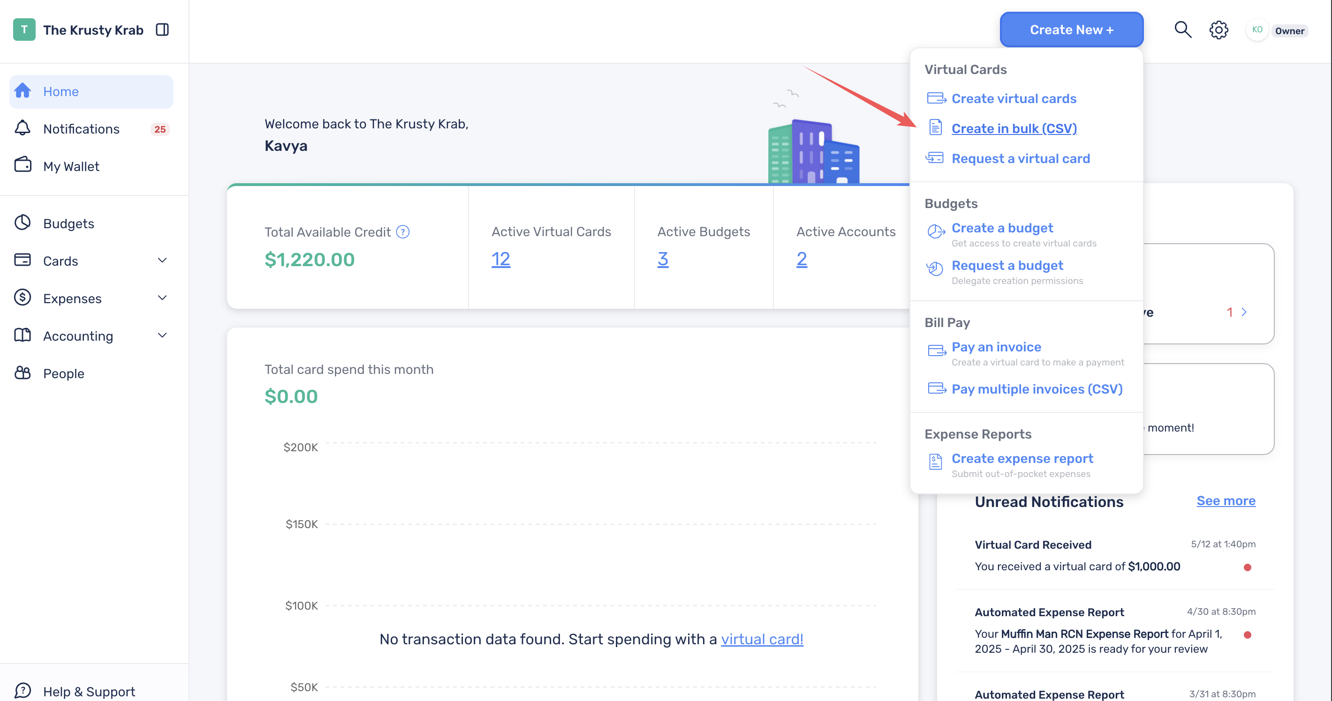Click the My Wallet icon
Screen dimensions: 1332x701
pos(23,165)
